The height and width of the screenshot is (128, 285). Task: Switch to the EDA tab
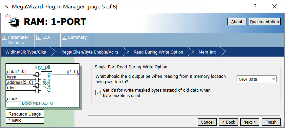(47, 40)
